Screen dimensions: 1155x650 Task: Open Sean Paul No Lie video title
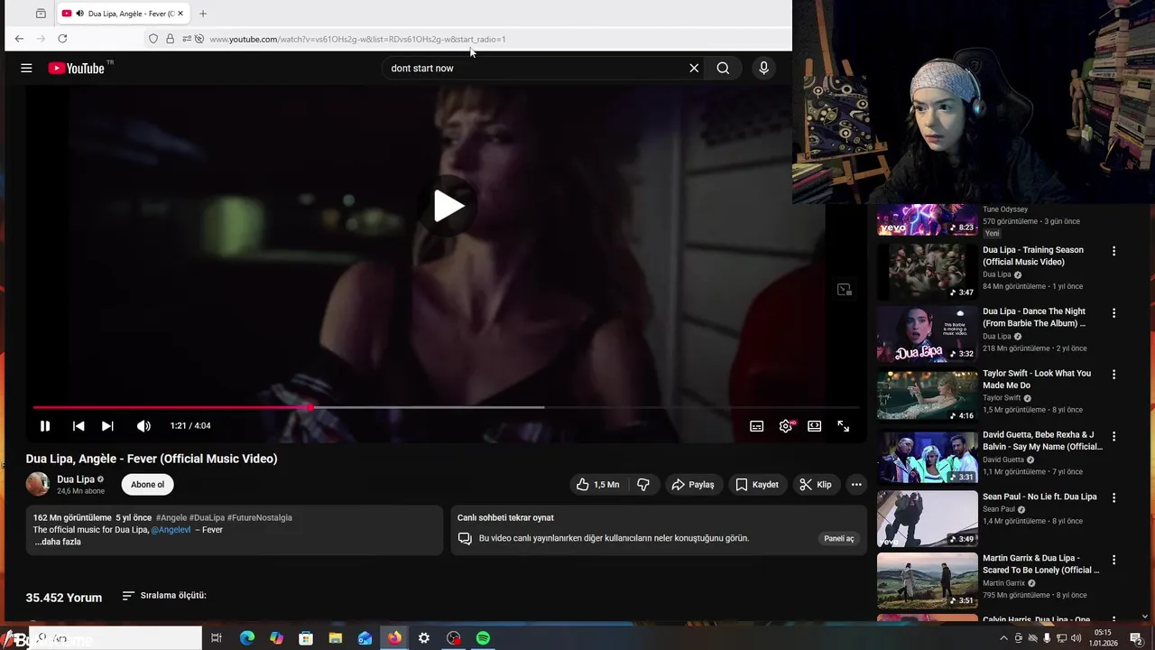pyautogui.click(x=1039, y=497)
